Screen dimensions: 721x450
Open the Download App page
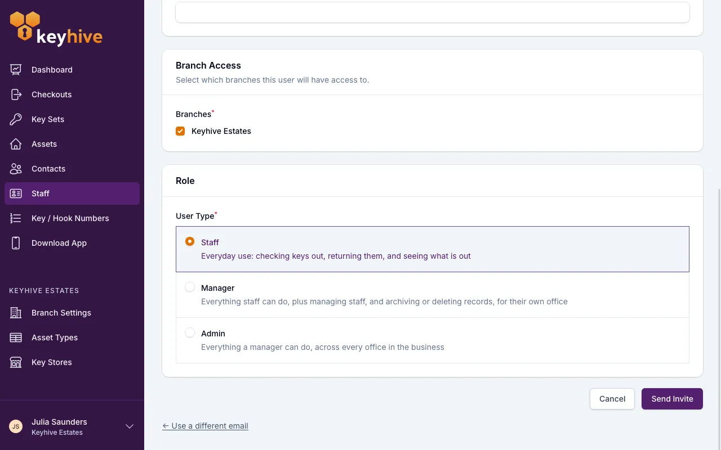pos(72,243)
